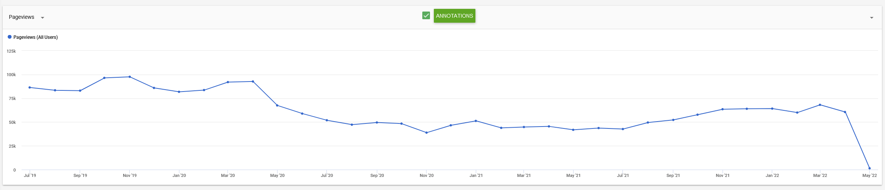885x190 pixels.
Task: Click the Pageviews (All Users) legend dot
Action: 10,37
